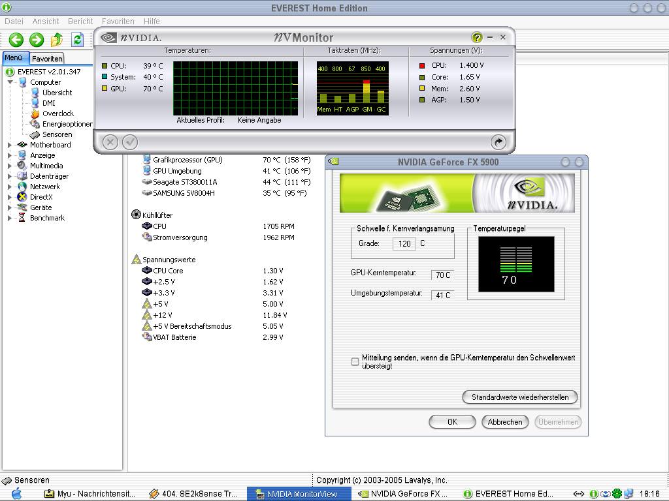Click the green clover tray icon
The width and height of the screenshot is (669, 501).
click(x=617, y=494)
